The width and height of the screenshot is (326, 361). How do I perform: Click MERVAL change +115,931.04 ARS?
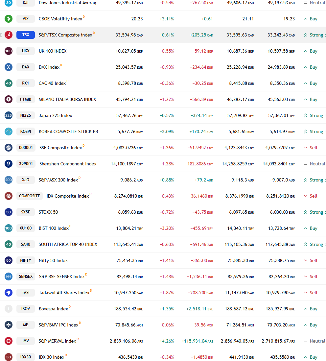point(198,341)
